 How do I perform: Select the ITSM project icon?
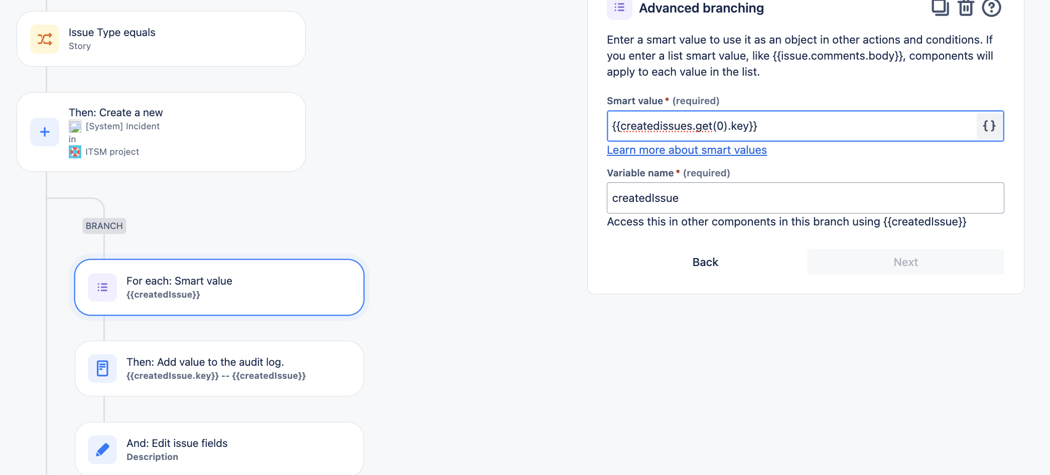(x=74, y=151)
